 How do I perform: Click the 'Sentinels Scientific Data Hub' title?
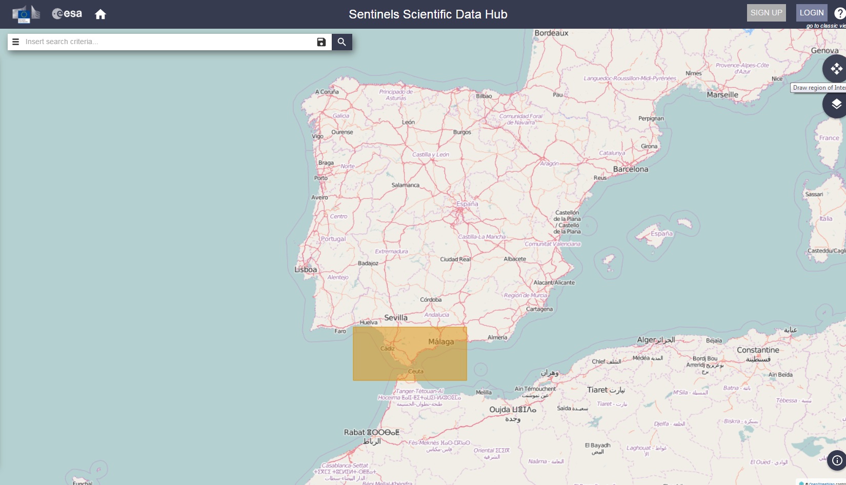point(428,14)
